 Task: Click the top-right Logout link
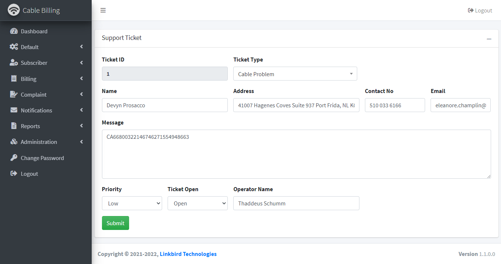coord(480,10)
